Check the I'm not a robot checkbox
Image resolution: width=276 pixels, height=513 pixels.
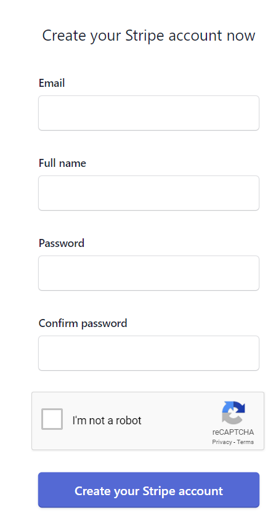(x=52, y=419)
